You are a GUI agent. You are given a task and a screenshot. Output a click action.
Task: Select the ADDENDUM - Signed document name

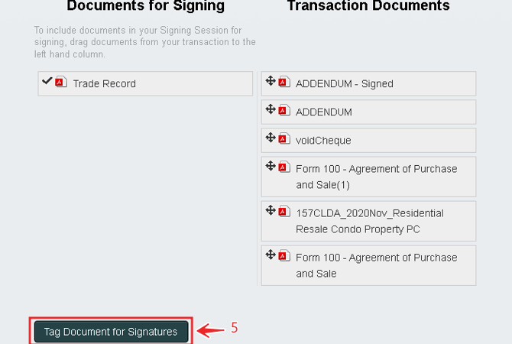344,83
